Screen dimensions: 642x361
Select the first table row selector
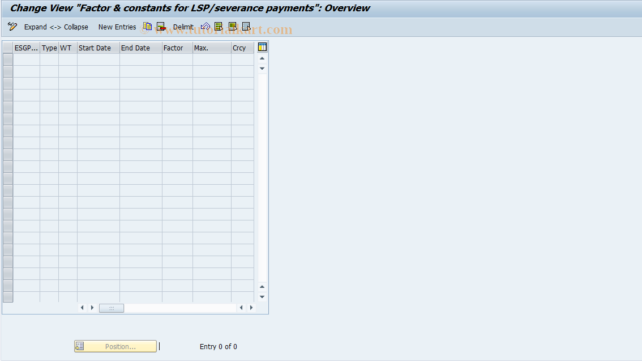(8, 60)
